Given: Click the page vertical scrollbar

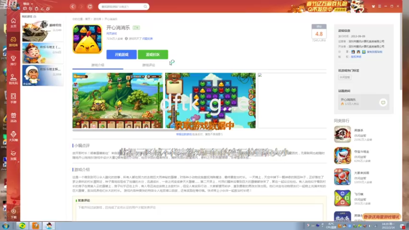Looking at the screenshot, I should (x=401, y=52).
